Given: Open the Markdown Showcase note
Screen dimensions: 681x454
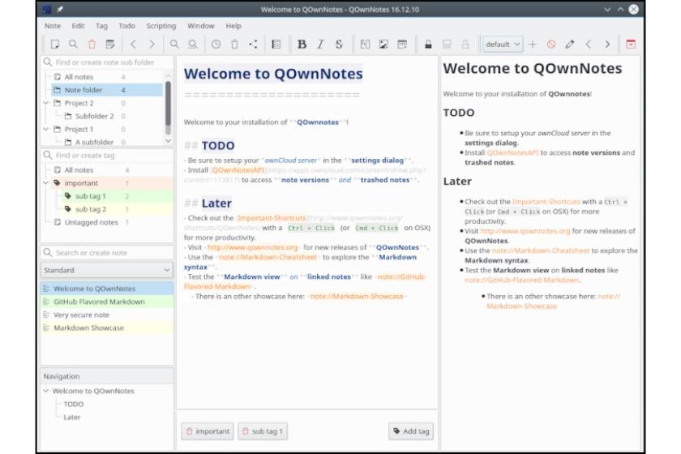Looking at the screenshot, I should pyautogui.click(x=107, y=328).
